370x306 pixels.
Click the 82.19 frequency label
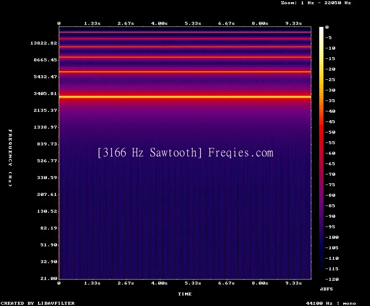pos(49,228)
